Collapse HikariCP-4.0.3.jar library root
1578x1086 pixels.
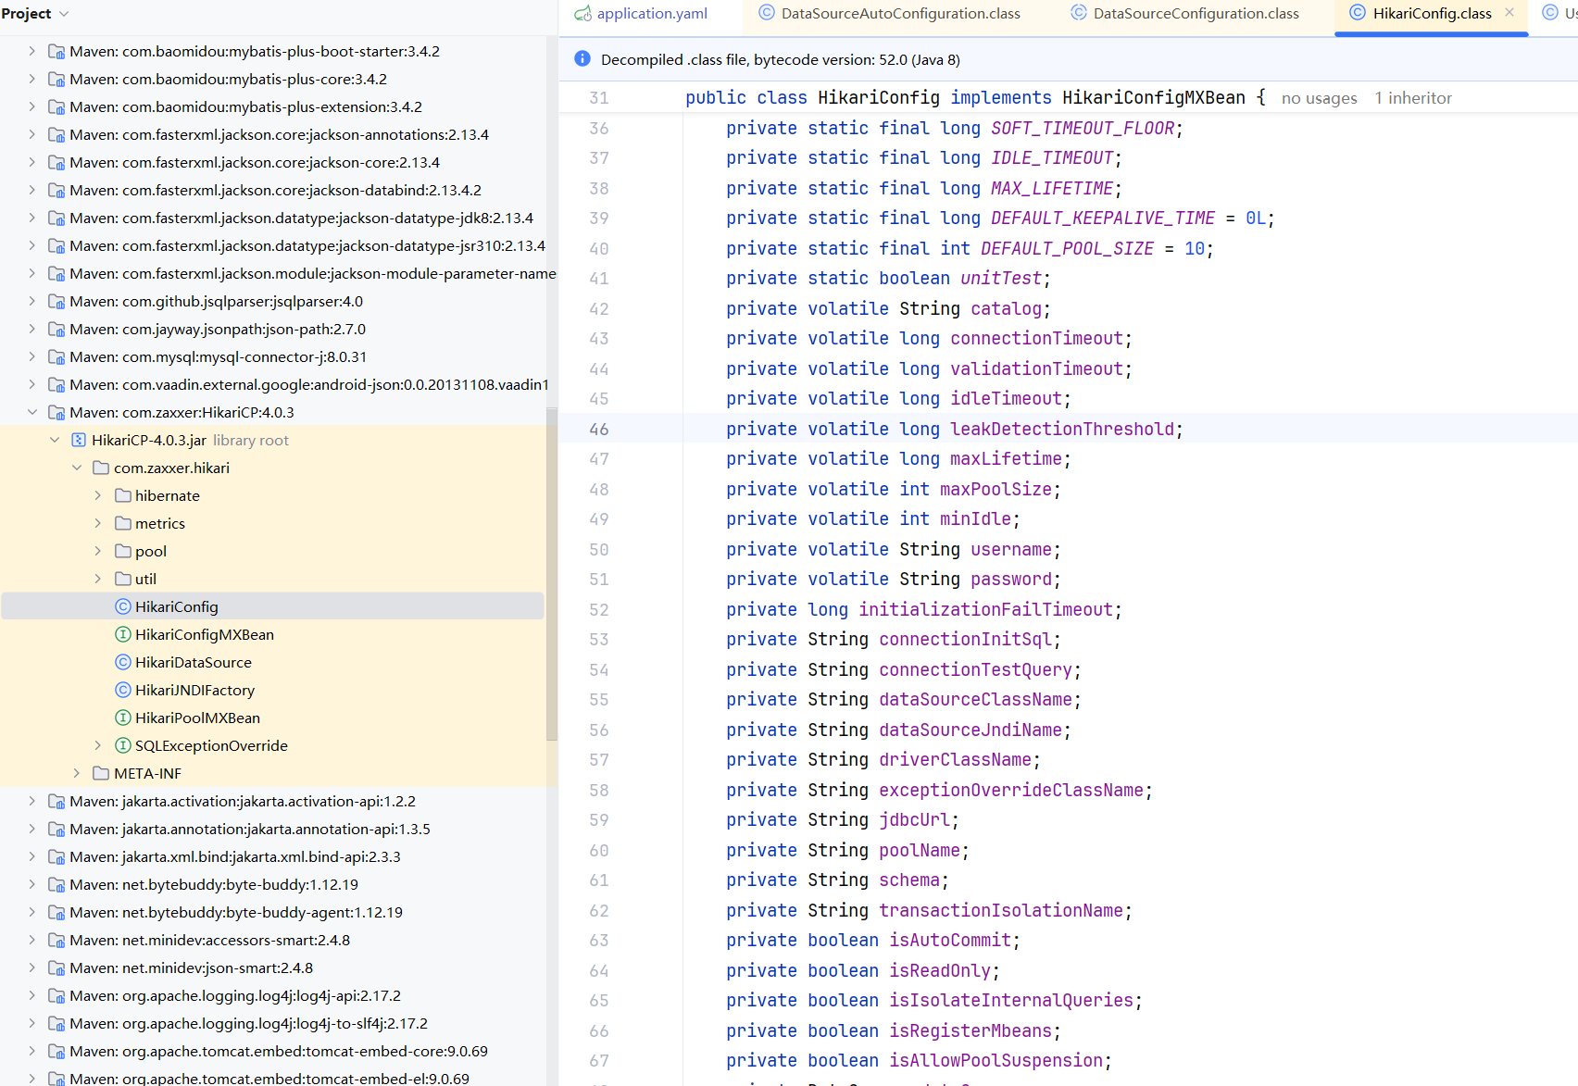[x=55, y=440]
